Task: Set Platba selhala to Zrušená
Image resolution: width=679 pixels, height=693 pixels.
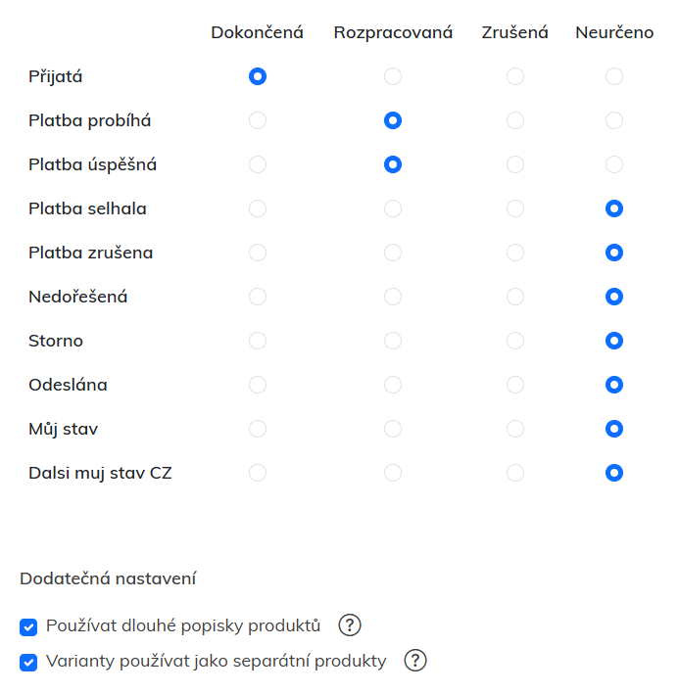Action: 515,208
